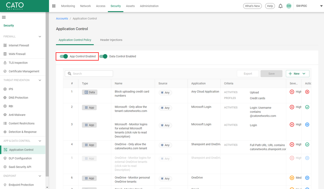Click the block action icon on rule 1
Screen dimensions: 324x189
point(307,92)
